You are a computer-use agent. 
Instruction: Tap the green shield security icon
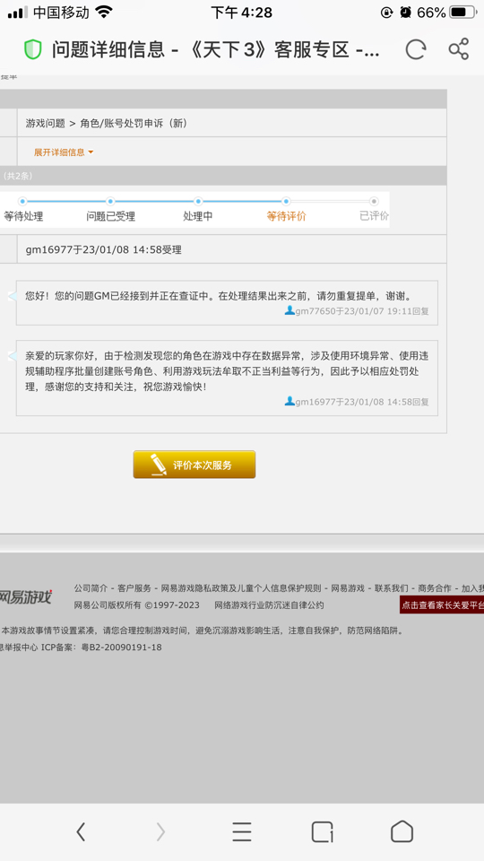33,50
